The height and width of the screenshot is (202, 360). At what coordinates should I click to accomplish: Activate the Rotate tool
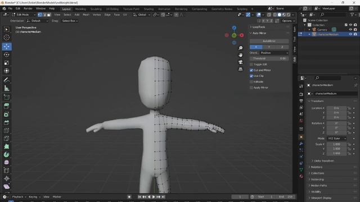point(6,54)
